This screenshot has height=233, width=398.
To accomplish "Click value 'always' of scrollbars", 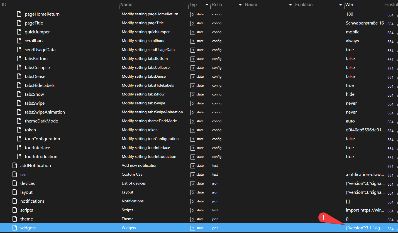I will tap(352, 41).
